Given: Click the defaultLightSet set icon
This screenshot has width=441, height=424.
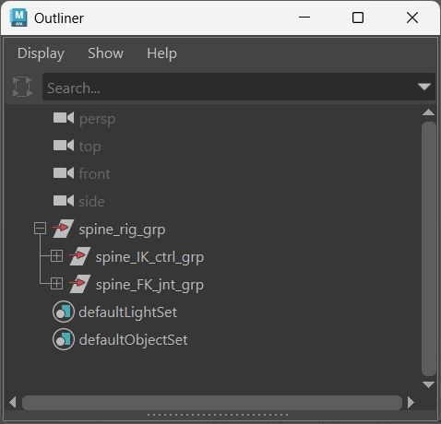Looking at the screenshot, I should click(64, 312).
